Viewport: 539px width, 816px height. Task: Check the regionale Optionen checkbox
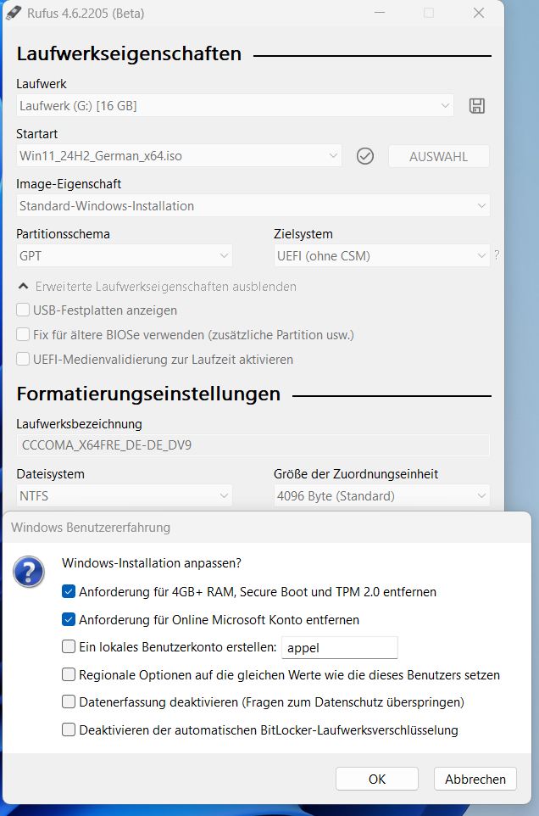69,675
